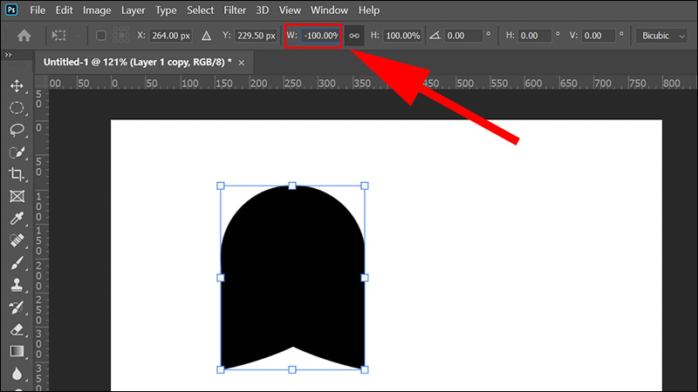Click the top-left transform handle
Screen dimensions: 698x392
point(221,186)
